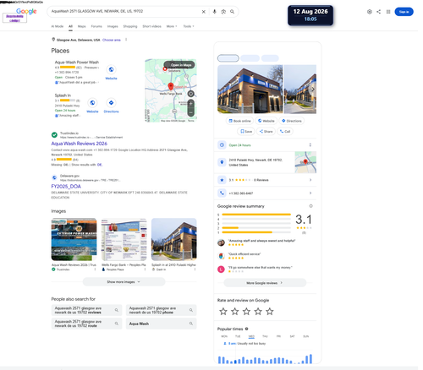
Task: Open the Splash In building image thumbnail
Action: [174, 239]
